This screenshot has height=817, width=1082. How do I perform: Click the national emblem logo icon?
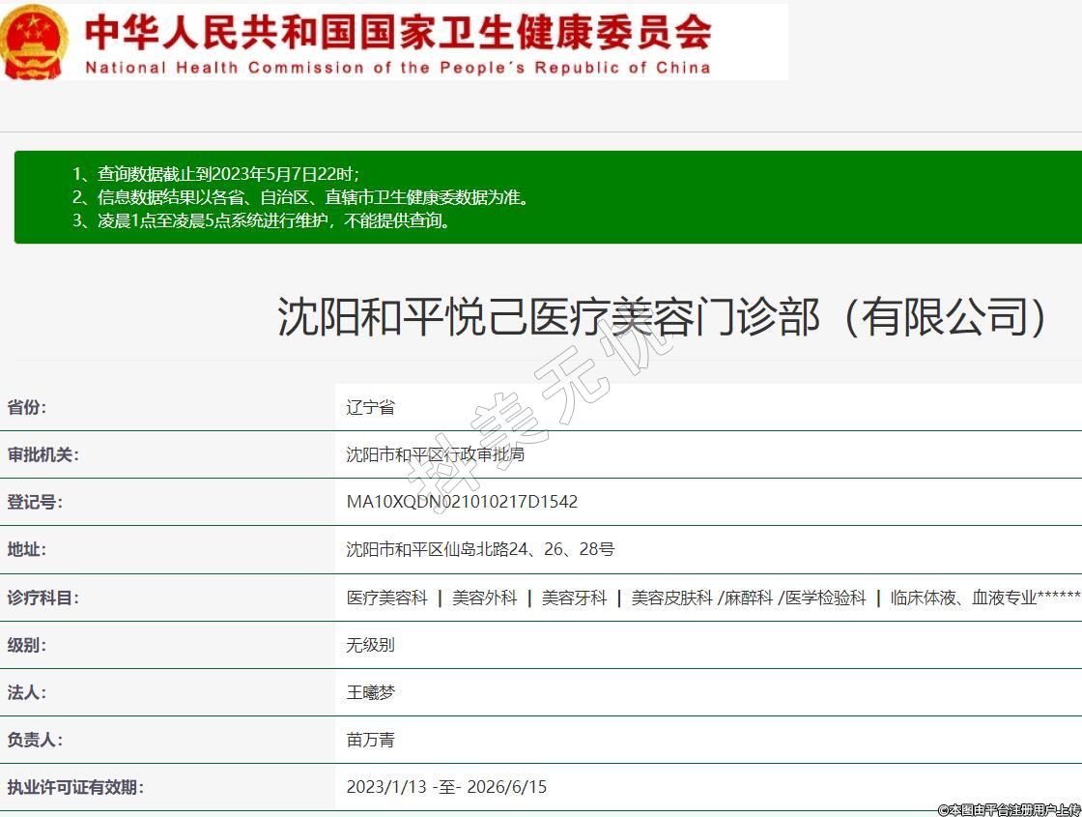point(35,42)
